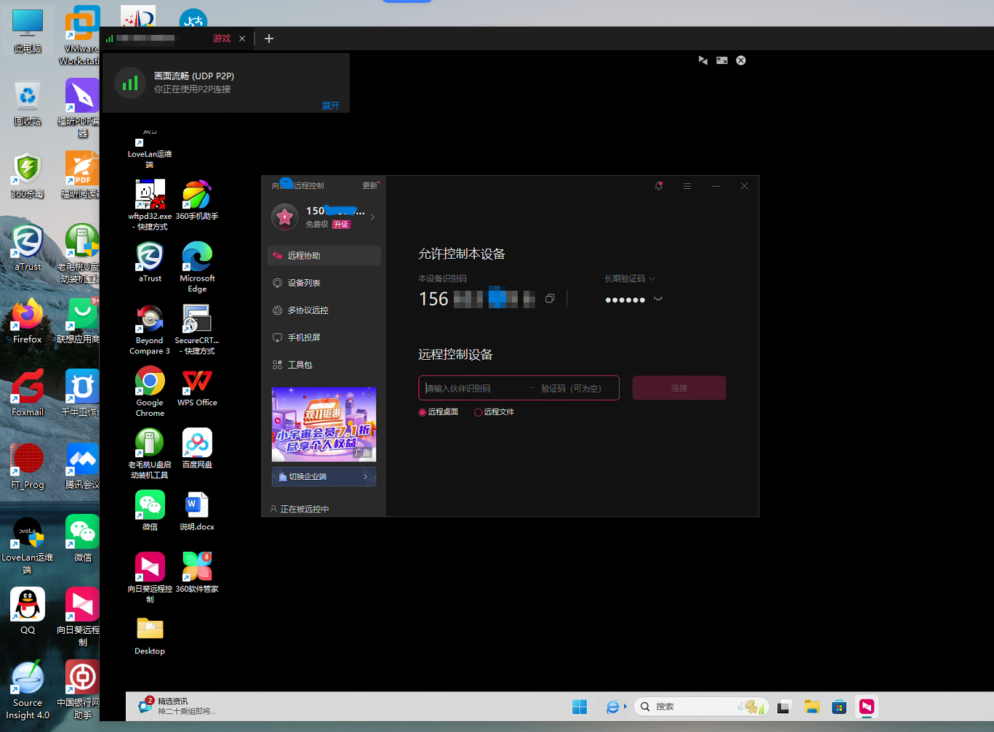Expand account details chevron beside username

372,217
